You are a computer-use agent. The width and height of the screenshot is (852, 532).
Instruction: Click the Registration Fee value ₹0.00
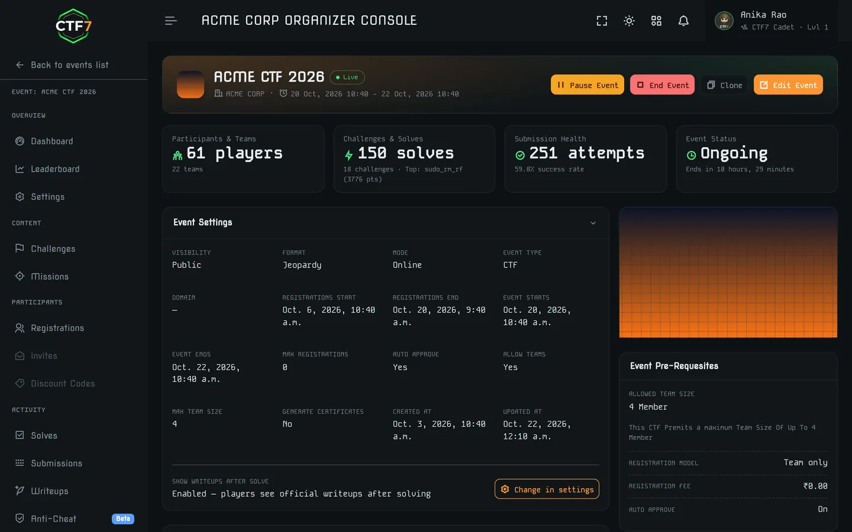click(815, 486)
